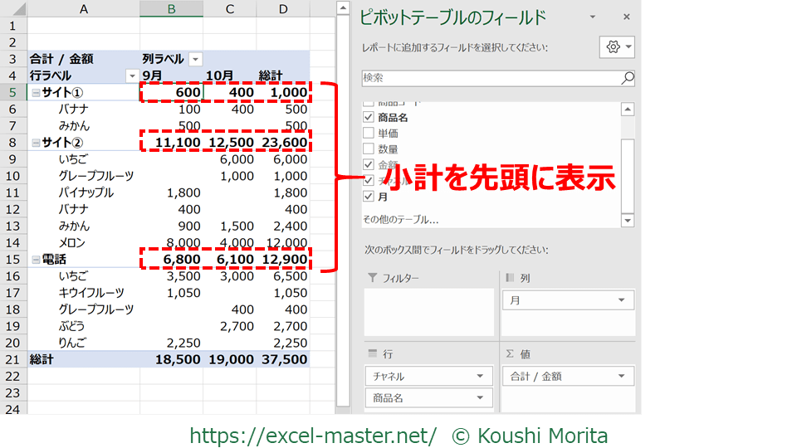This screenshot has height=448, width=797.
Task: Open the チャネル row field dropdown
Action: click(x=479, y=376)
